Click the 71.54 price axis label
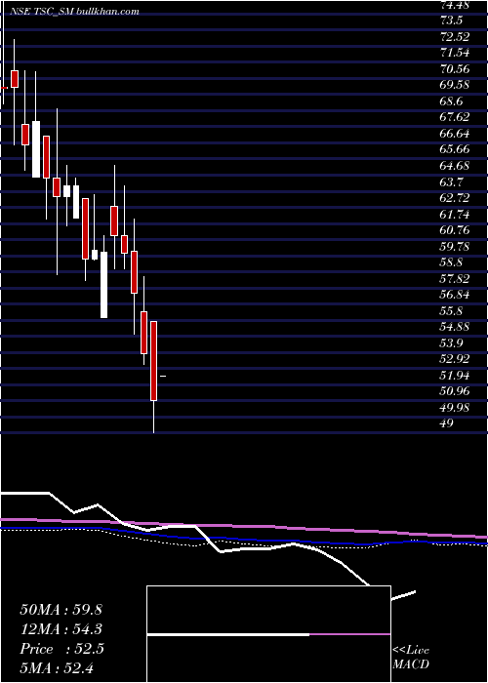The height and width of the screenshot is (683, 488). tap(456, 53)
